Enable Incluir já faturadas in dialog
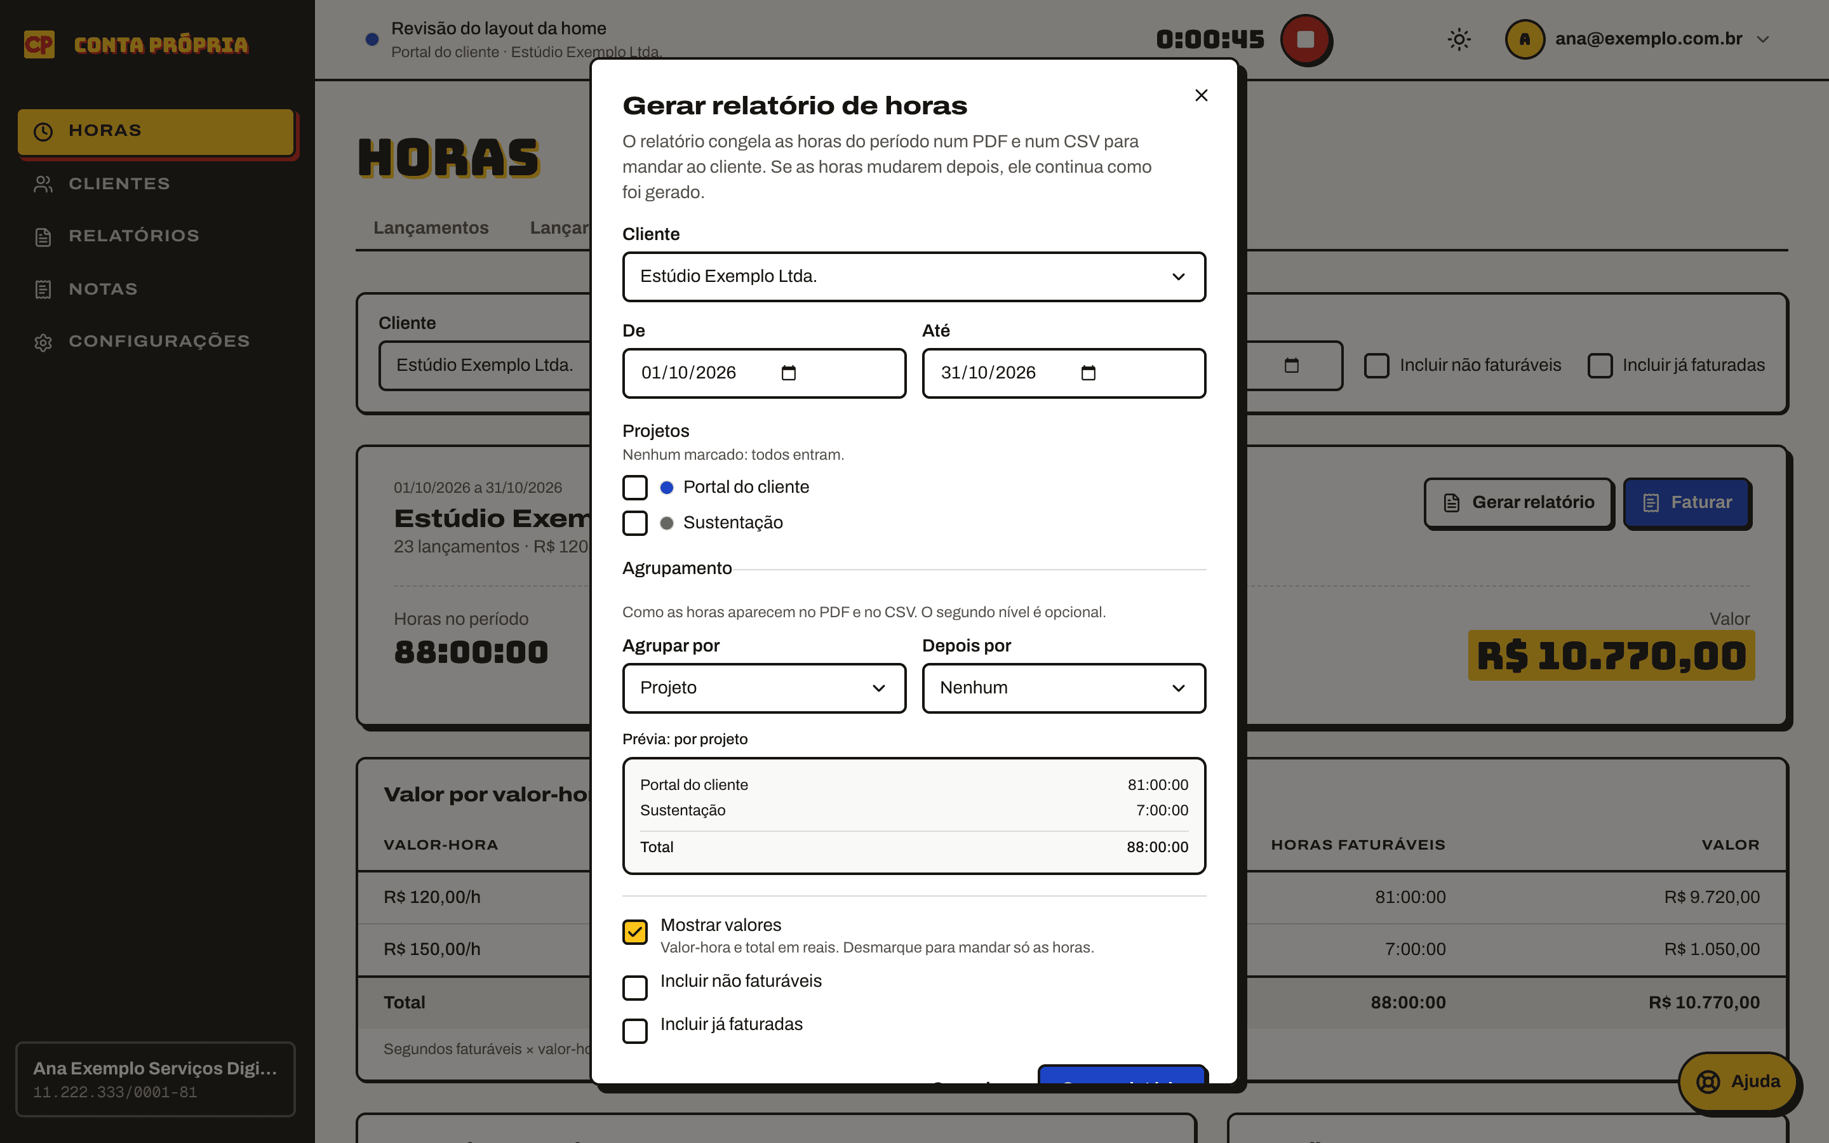1829x1143 pixels. pyautogui.click(x=635, y=1031)
